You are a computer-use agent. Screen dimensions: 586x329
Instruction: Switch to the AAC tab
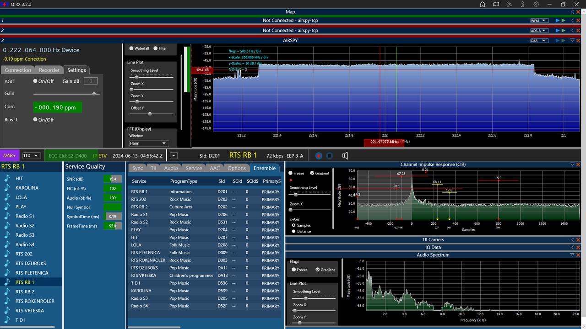[215, 168]
